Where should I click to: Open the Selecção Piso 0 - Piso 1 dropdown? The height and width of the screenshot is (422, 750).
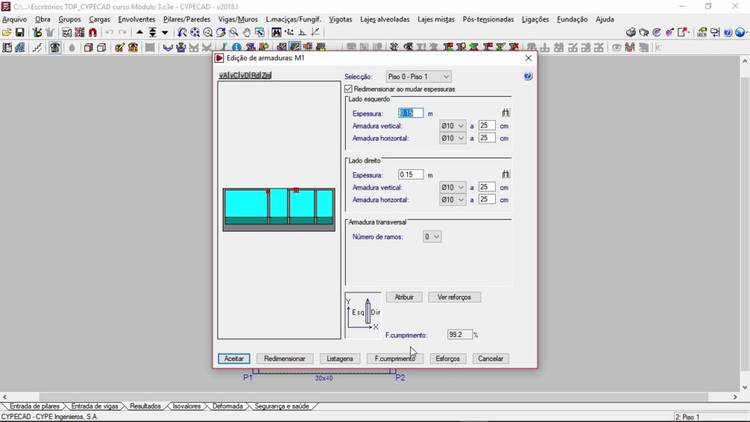pyautogui.click(x=418, y=76)
